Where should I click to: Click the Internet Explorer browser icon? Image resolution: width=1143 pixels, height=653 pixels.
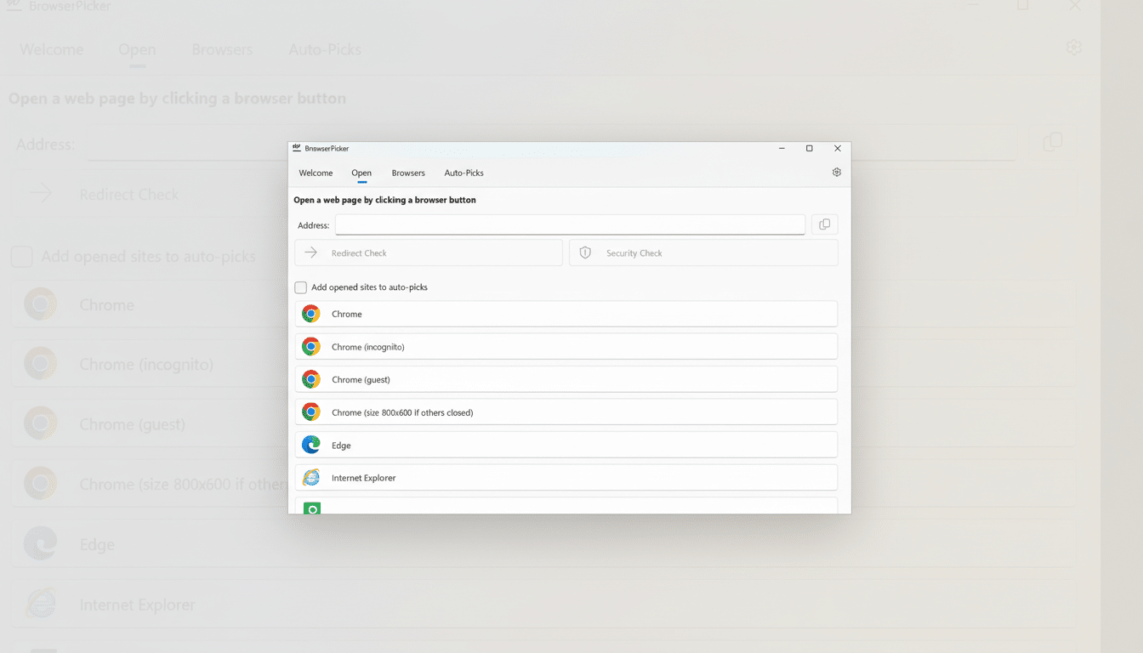(311, 477)
